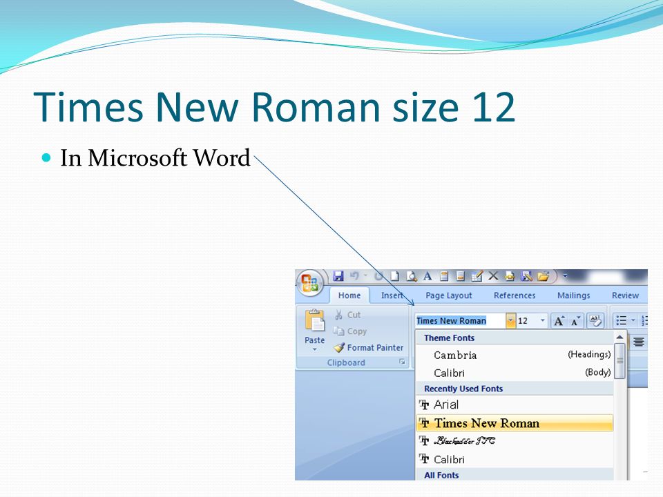Click the orange-banded page icon left of the table icon

(x=461, y=276)
